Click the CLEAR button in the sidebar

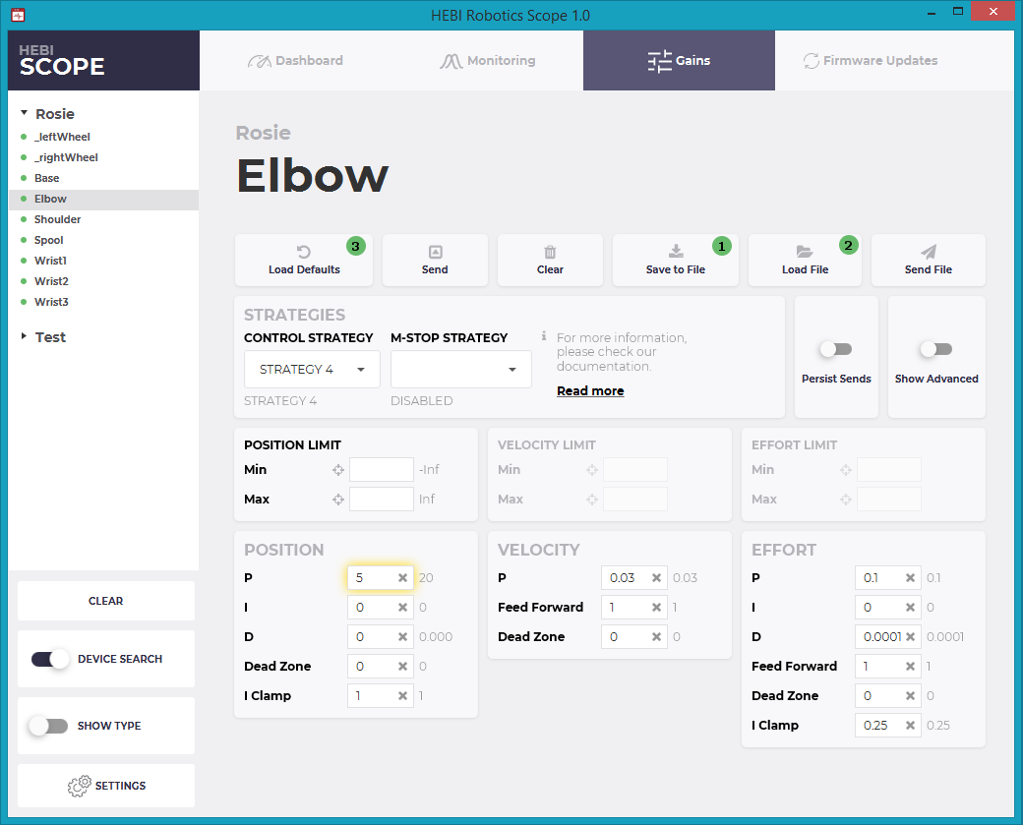point(105,600)
